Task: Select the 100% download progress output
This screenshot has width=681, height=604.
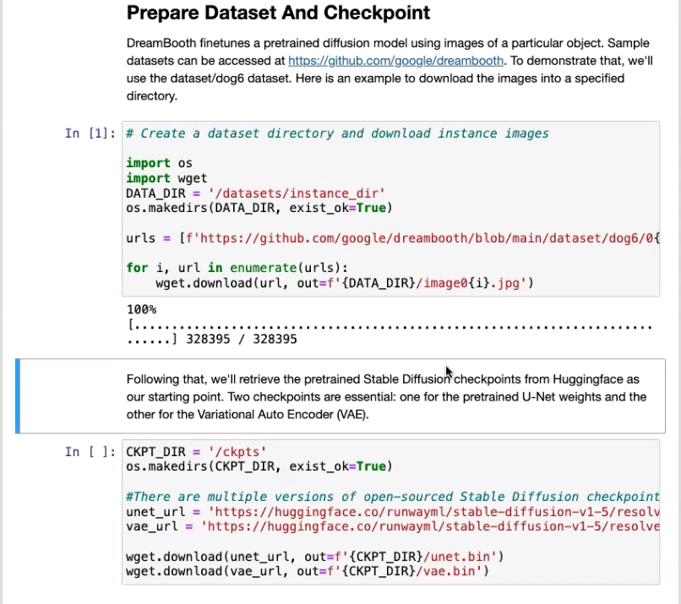Action: [x=140, y=309]
